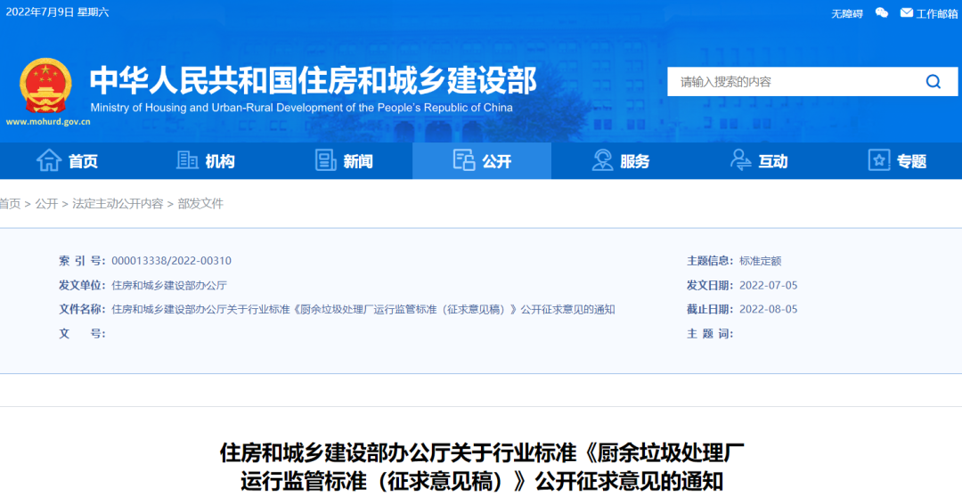Viewport: 962px width, 496px height.
Task: Open the 新闻 navigation tab
Action: click(344, 161)
